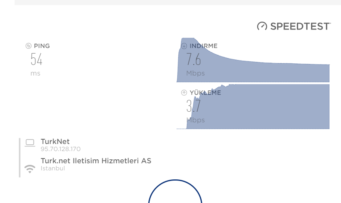Click the INDIRME download graph area
This screenshot has width=341, height=203.
(x=253, y=60)
